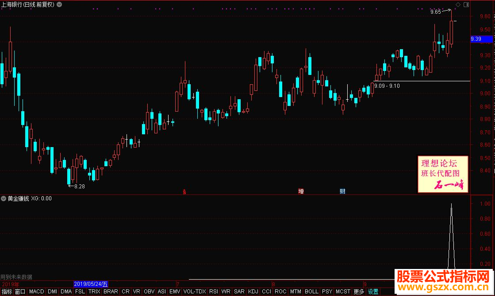The image size is (495, 296).
Task: Switch indicator to ROC
Action: coord(280,292)
